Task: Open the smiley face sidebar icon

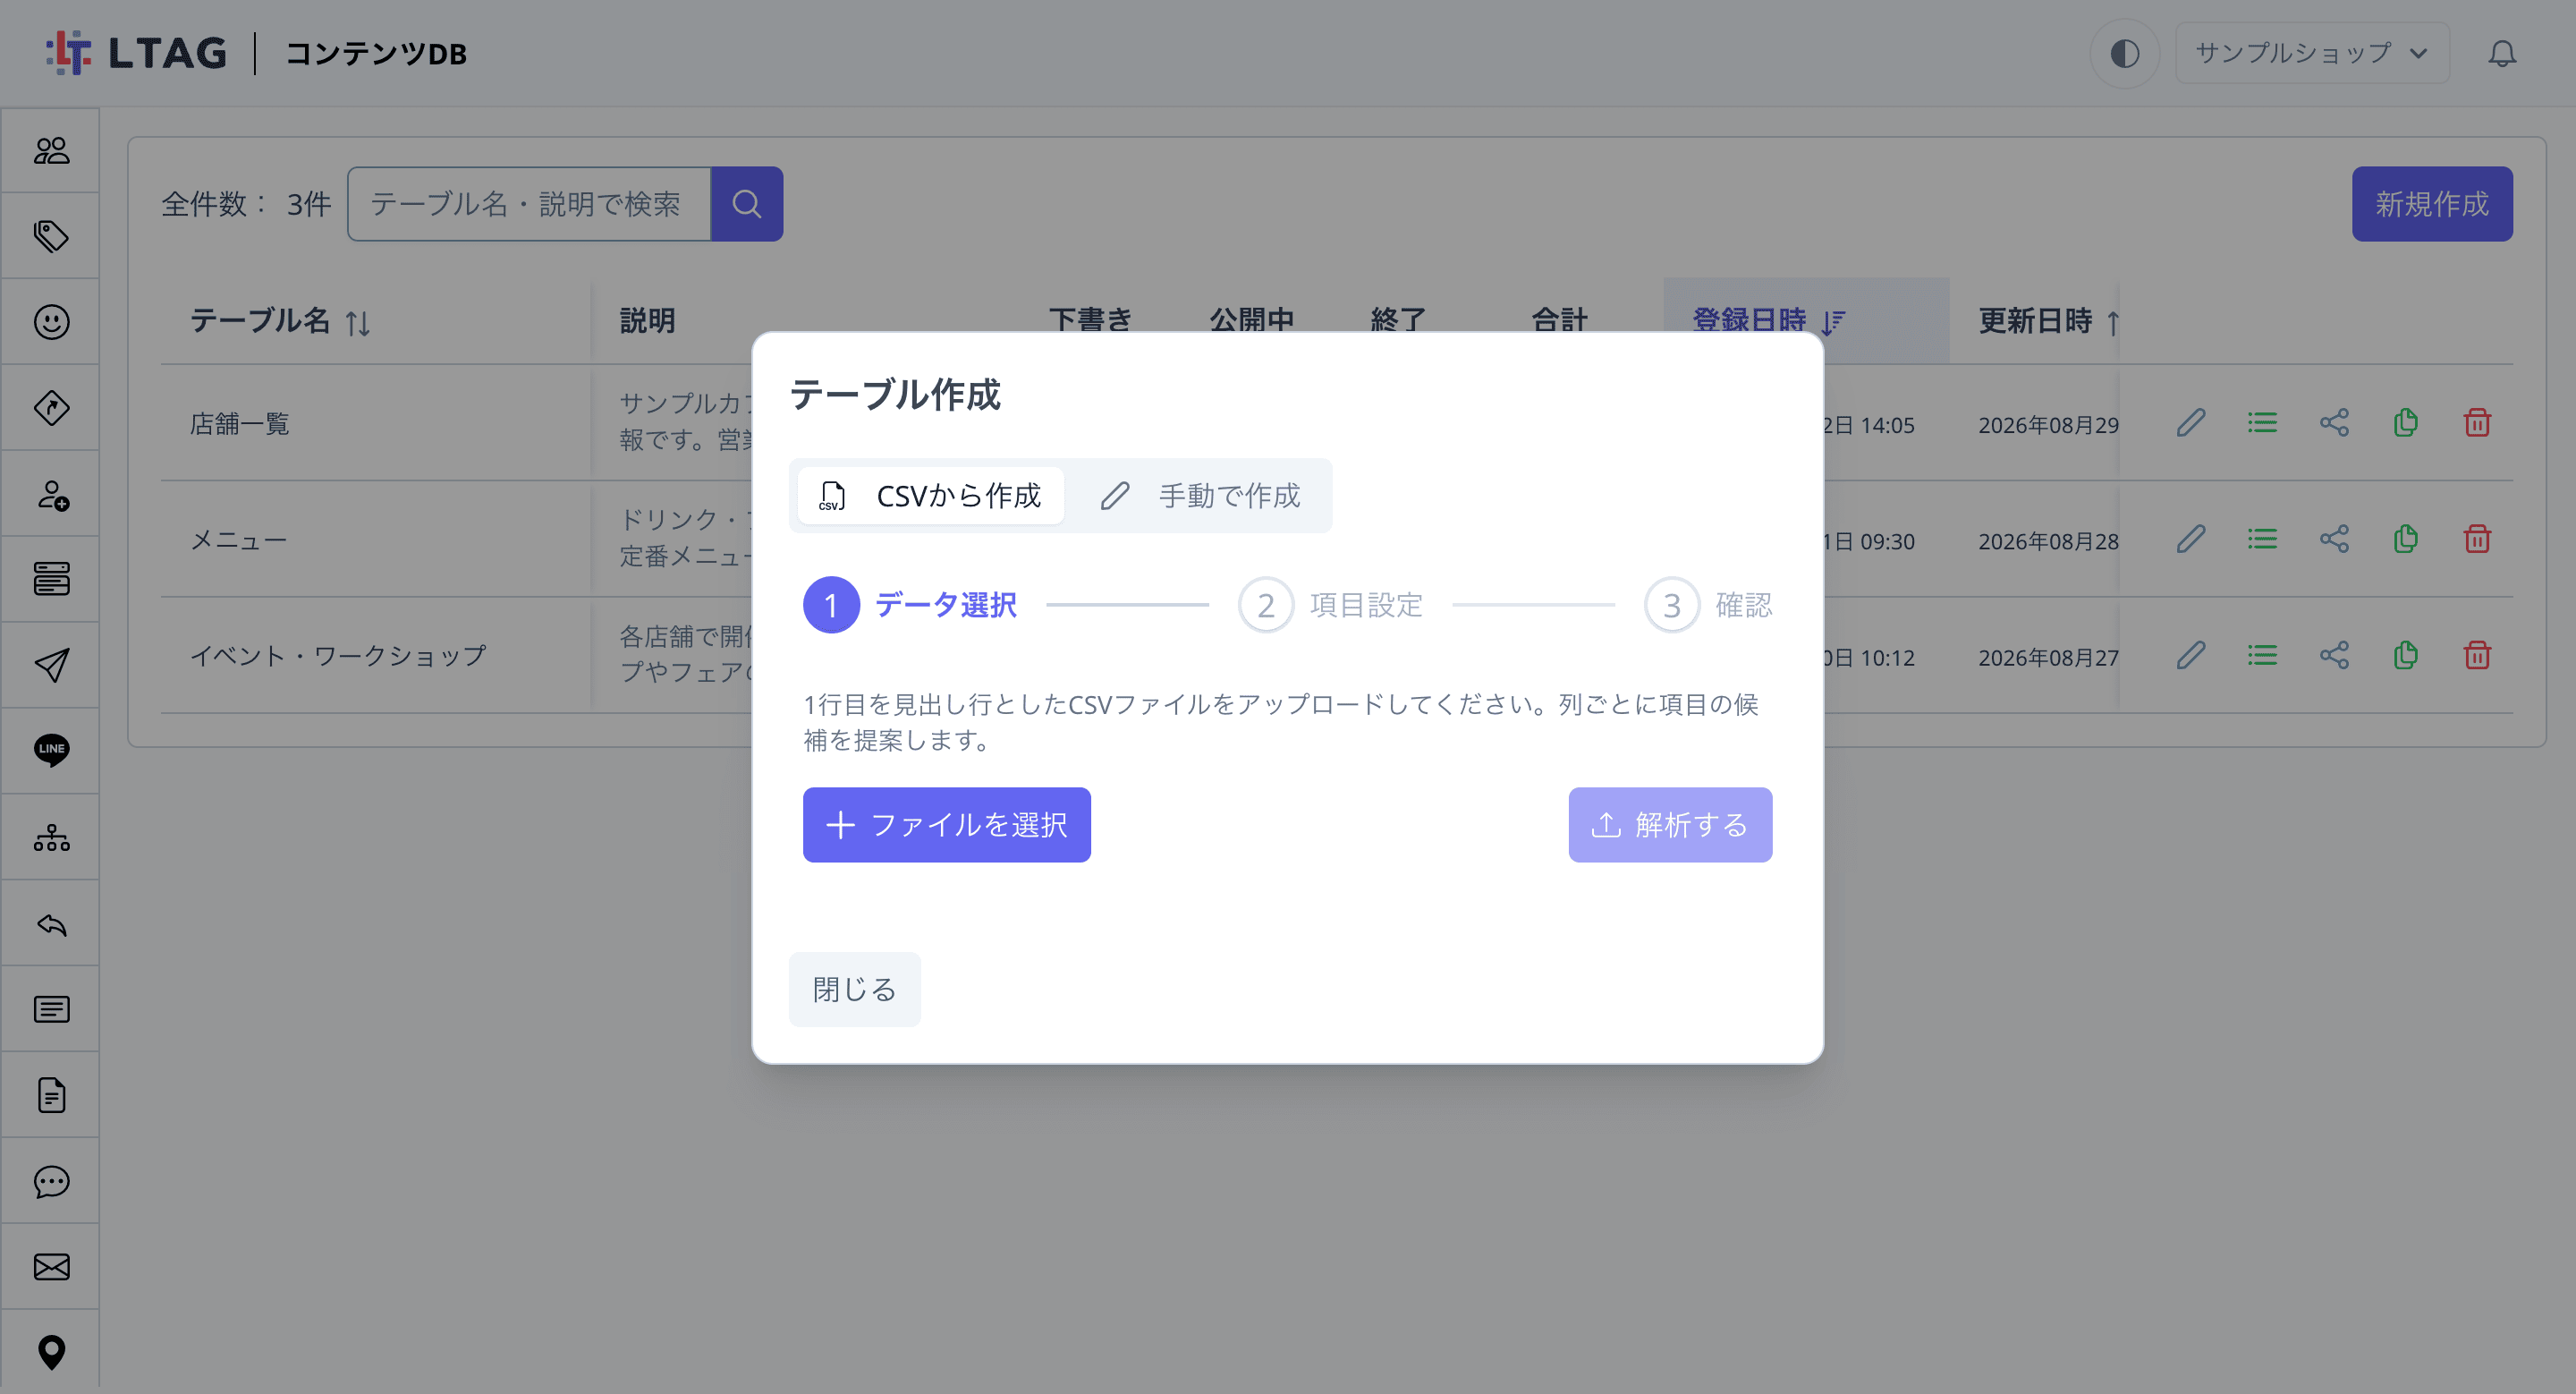Action: tap(51, 322)
